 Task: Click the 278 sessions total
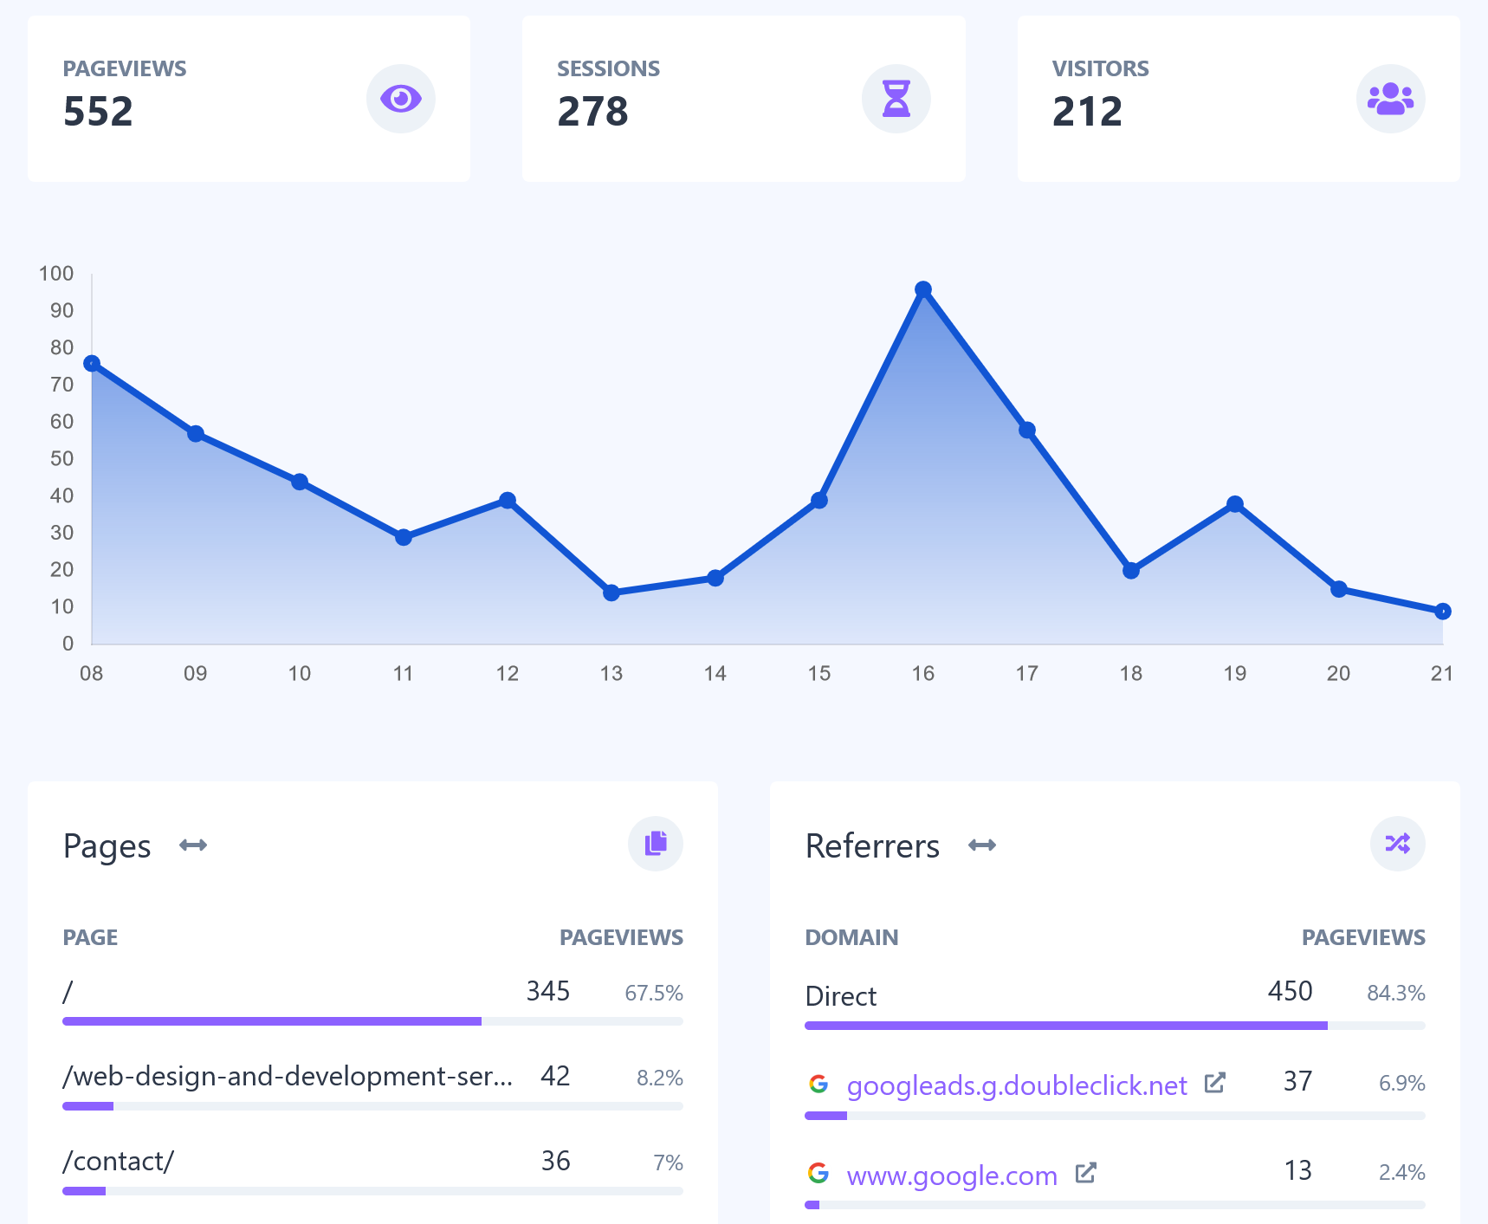(x=592, y=112)
